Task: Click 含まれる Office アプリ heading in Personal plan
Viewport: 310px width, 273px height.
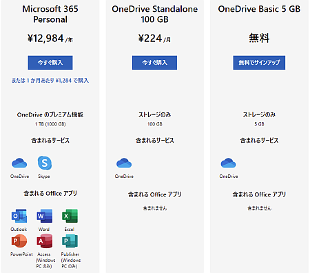Action: tap(50, 193)
